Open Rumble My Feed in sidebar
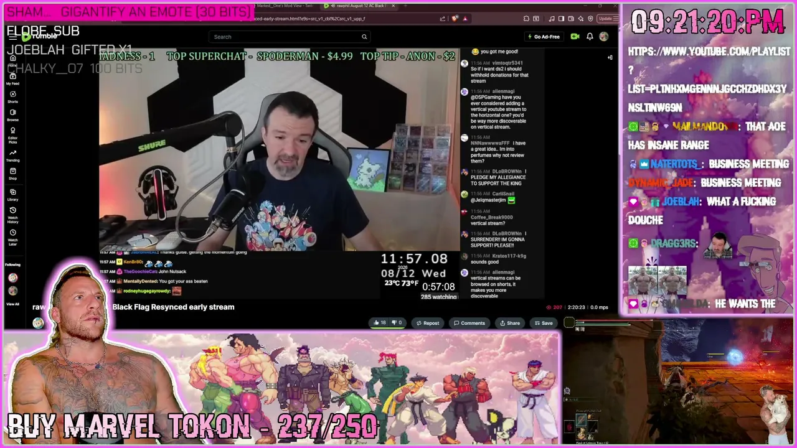The height and width of the screenshot is (448, 797). [x=12, y=79]
